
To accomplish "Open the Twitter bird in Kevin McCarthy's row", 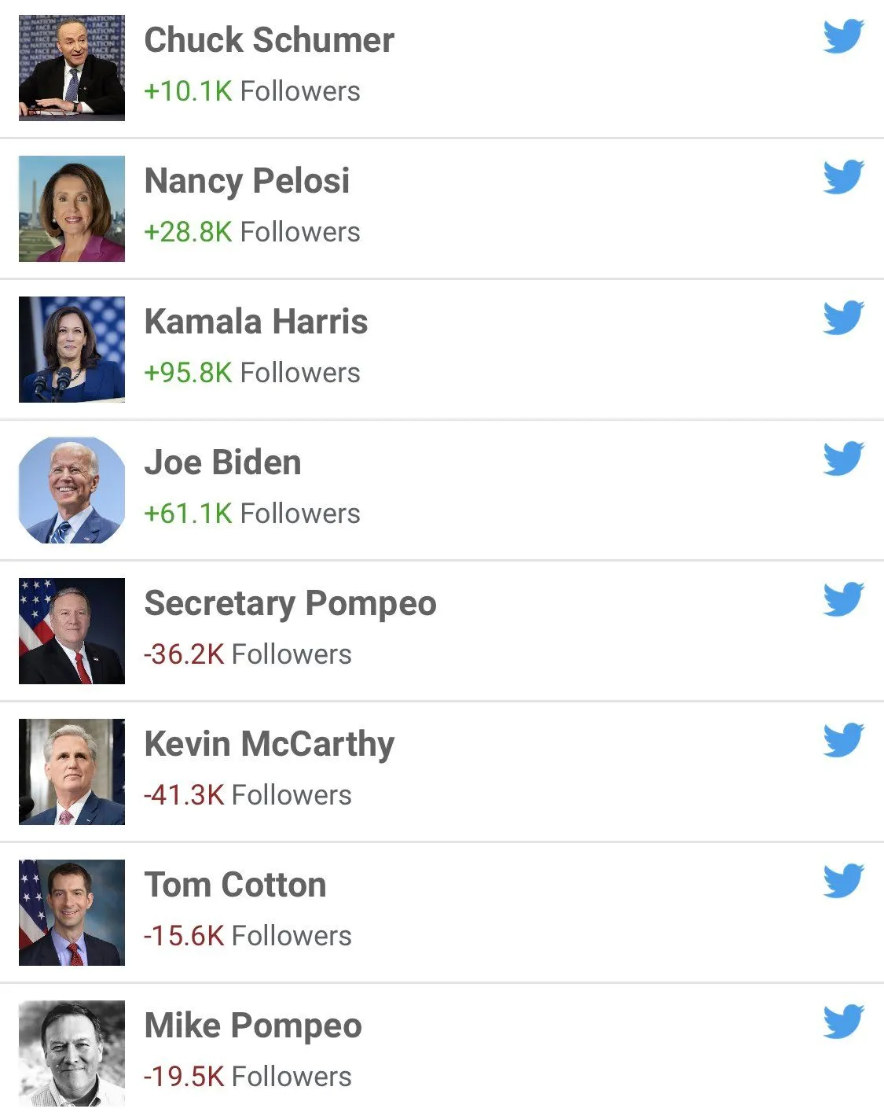I will (x=843, y=741).
